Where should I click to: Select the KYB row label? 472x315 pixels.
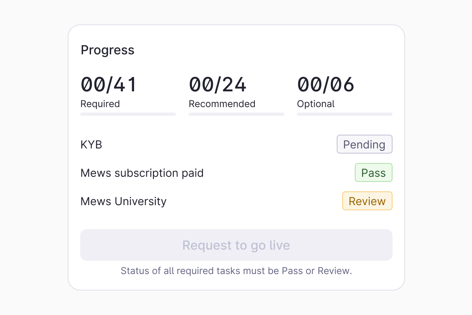tap(91, 145)
